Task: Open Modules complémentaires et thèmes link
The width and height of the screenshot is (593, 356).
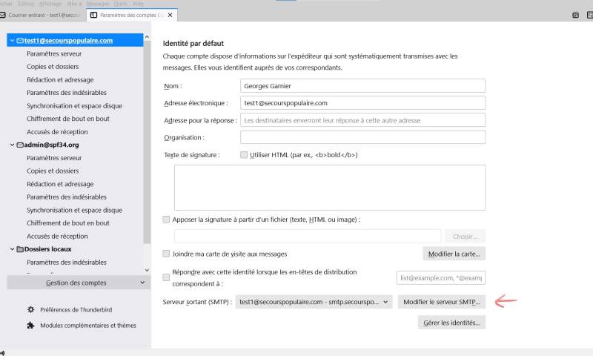Action: pos(88,326)
